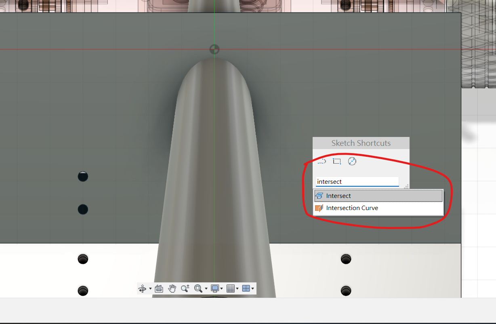Expand the Zoom Window options arrow
This screenshot has height=324, width=496.
pos(206,288)
